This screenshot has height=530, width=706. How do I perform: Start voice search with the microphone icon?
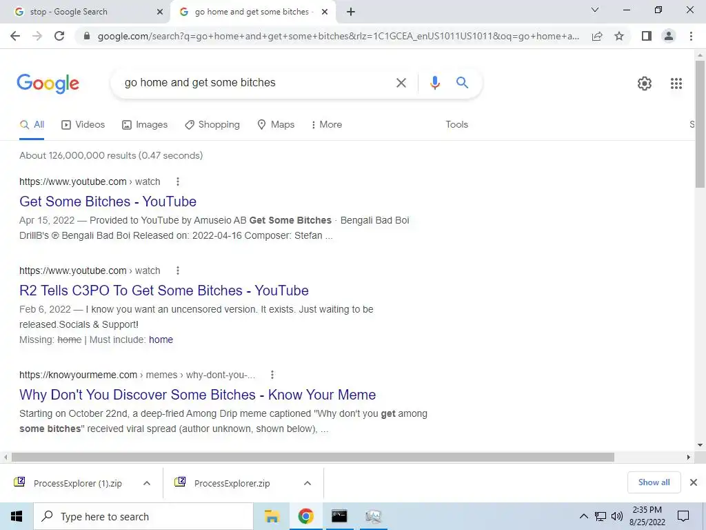point(434,83)
